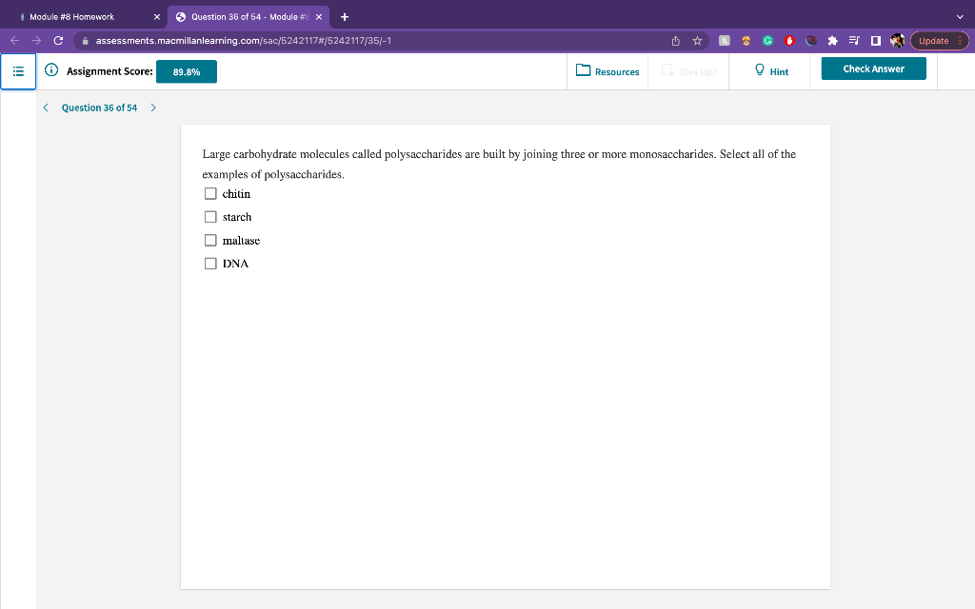Click the Check Answer button

point(873,68)
